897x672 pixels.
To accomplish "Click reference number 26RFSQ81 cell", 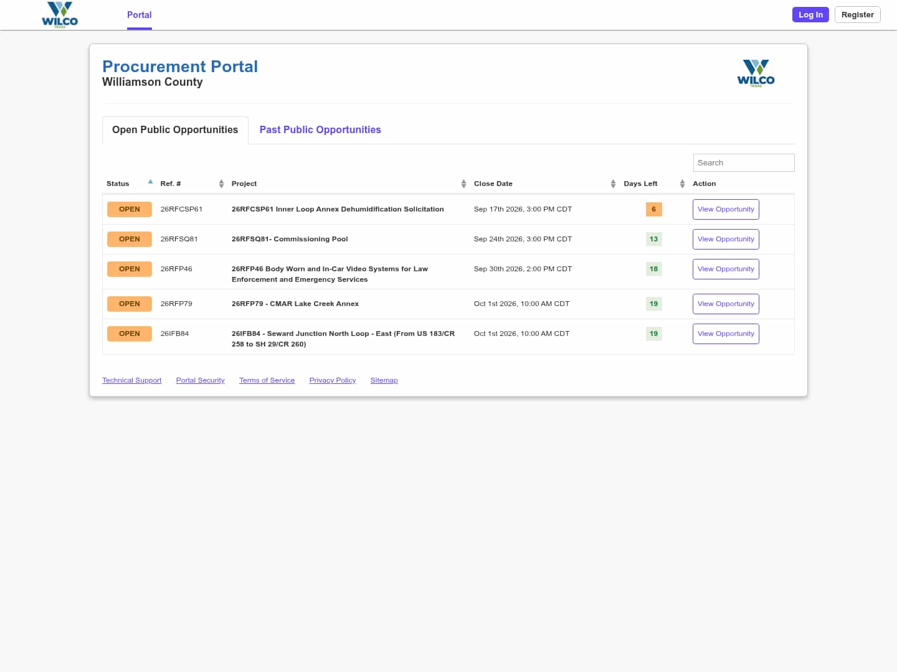I will tap(179, 240).
